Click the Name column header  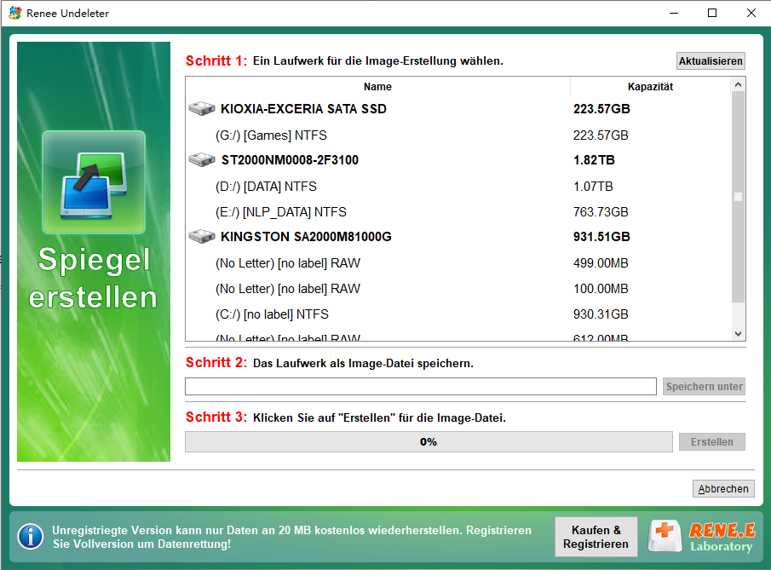[x=377, y=87]
